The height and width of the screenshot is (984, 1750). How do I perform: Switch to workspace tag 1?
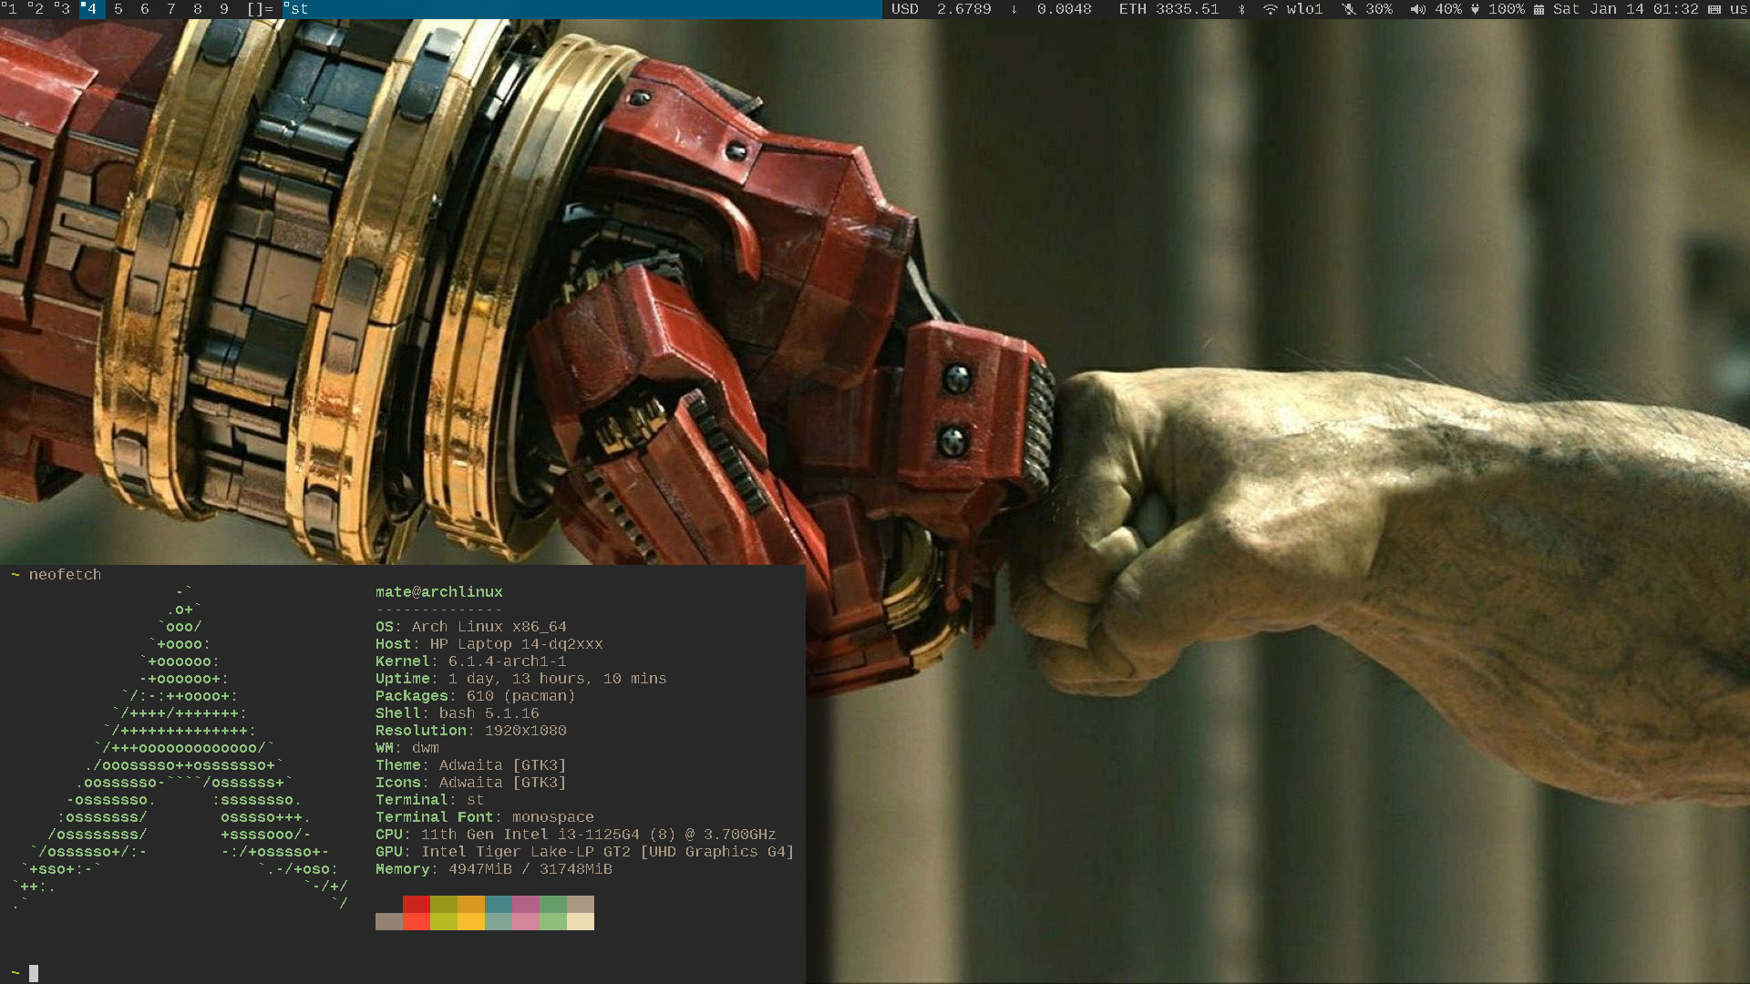(x=11, y=9)
